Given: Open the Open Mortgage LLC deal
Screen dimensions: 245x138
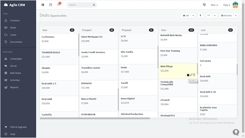Looking at the screenshot, I should [x=99, y=41].
